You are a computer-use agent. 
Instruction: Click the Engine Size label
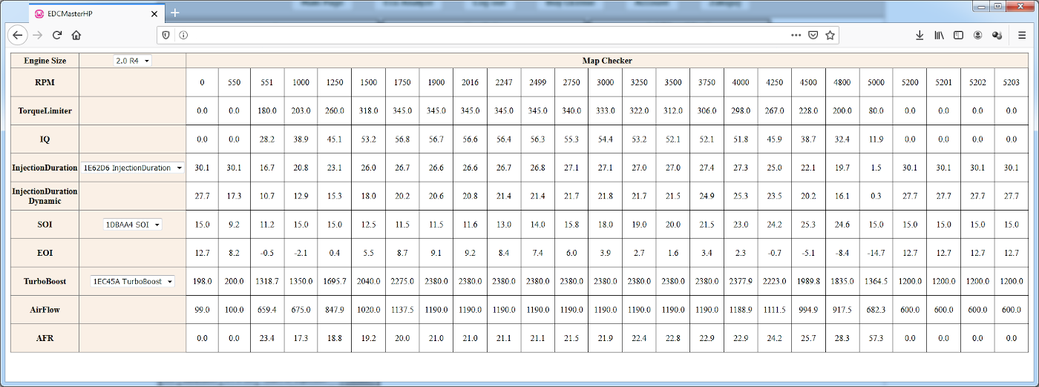(x=45, y=61)
